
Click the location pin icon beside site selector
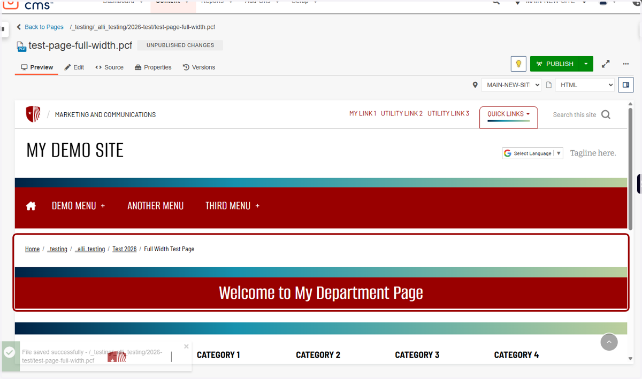point(475,85)
